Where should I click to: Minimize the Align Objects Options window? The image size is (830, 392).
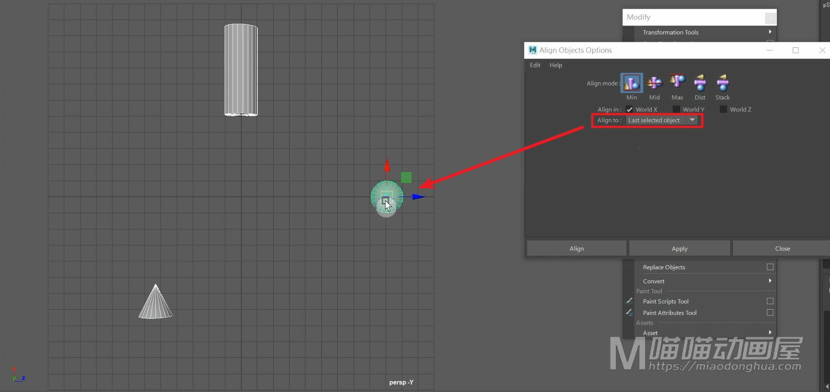point(770,50)
